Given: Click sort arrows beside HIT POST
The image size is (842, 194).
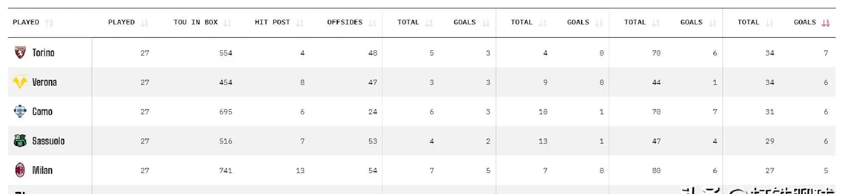Looking at the screenshot, I should click(299, 23).
